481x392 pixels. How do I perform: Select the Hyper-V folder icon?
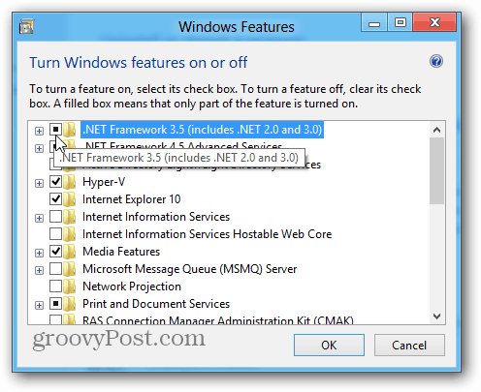coord(70,182)
